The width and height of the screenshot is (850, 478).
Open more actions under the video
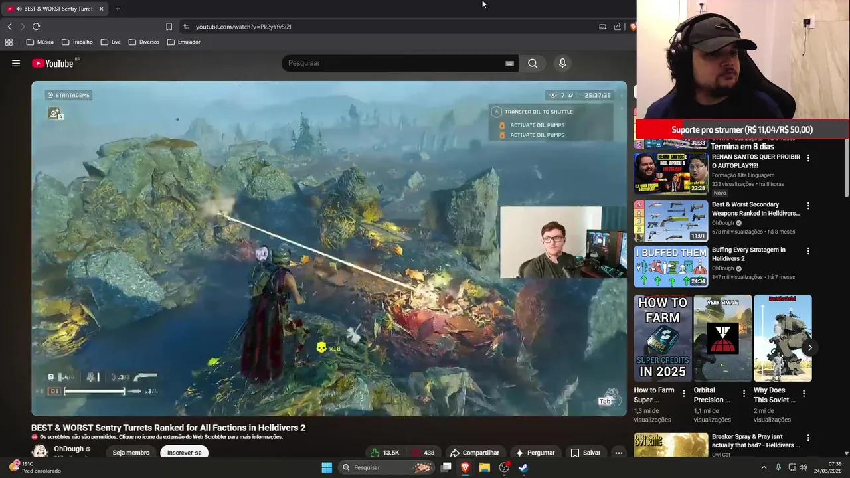[x=618, y=453]
